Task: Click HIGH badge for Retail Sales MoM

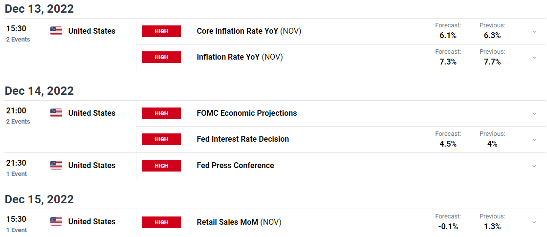Action: coord(161,222)
